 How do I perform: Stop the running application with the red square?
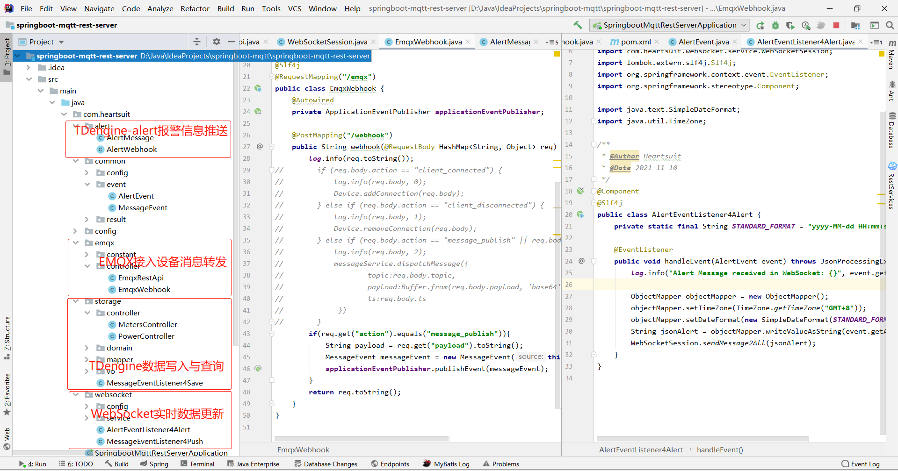(x=836, y=25)
